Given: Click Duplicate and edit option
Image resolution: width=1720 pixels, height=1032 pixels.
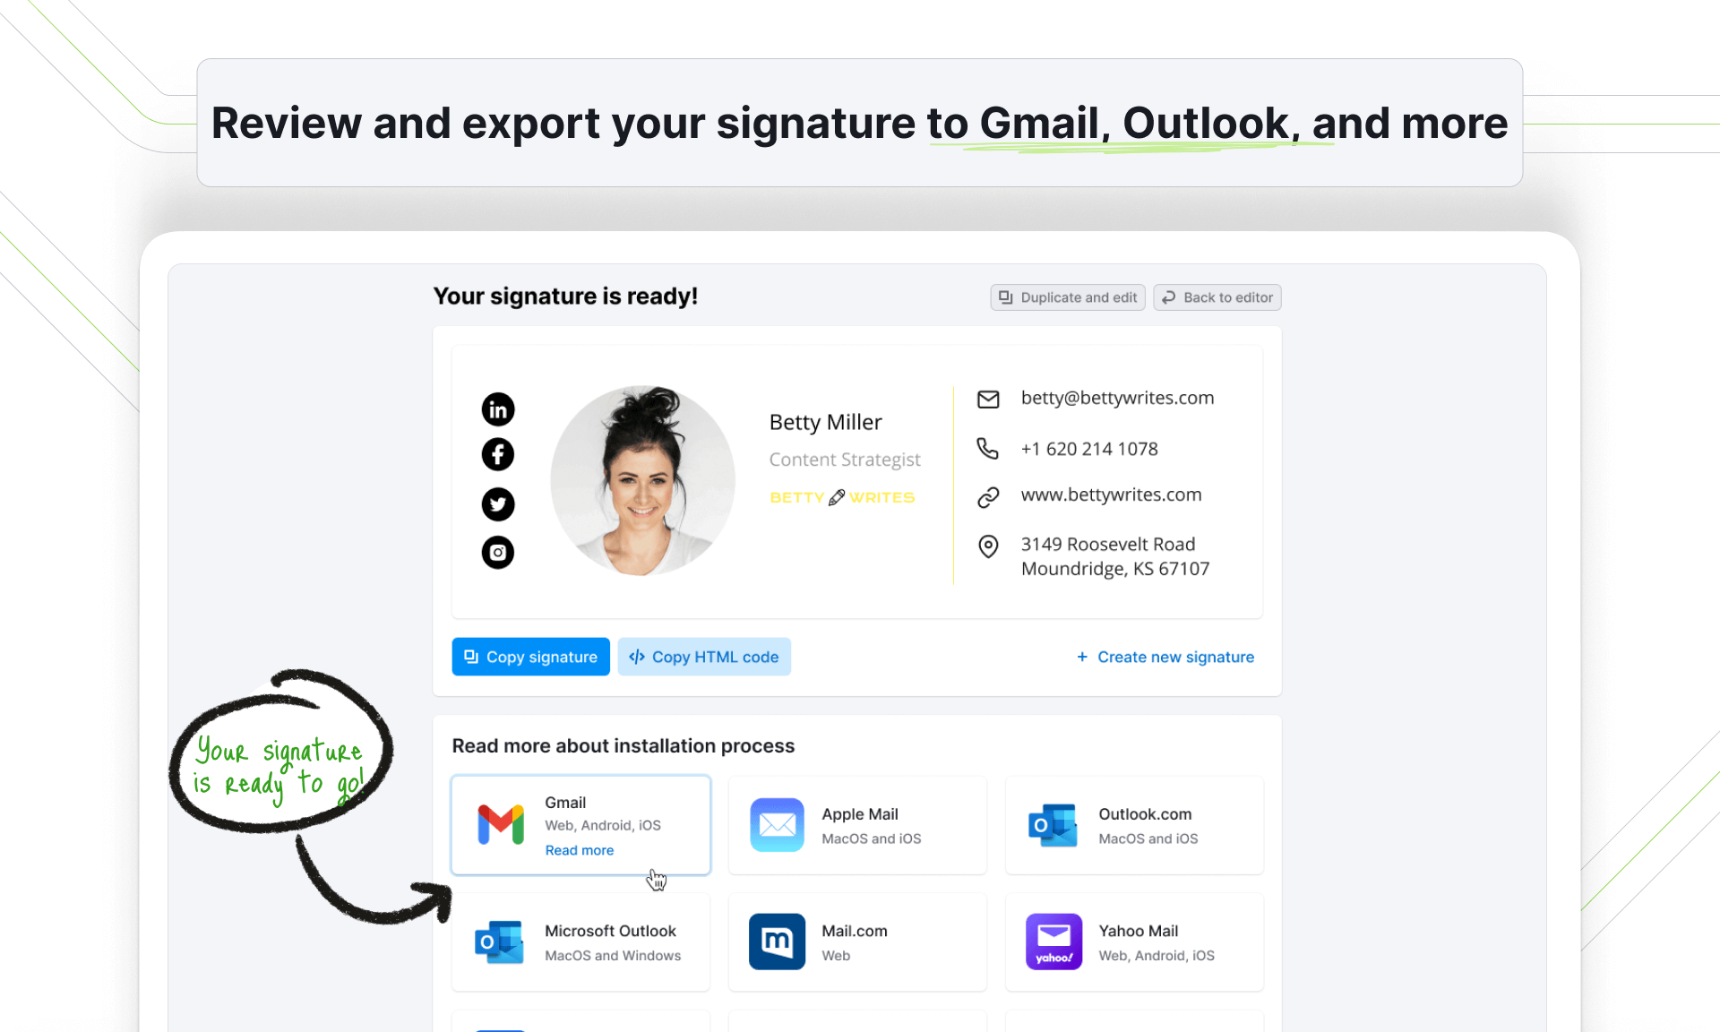Looking at the screenshot, I should 1066,297.
